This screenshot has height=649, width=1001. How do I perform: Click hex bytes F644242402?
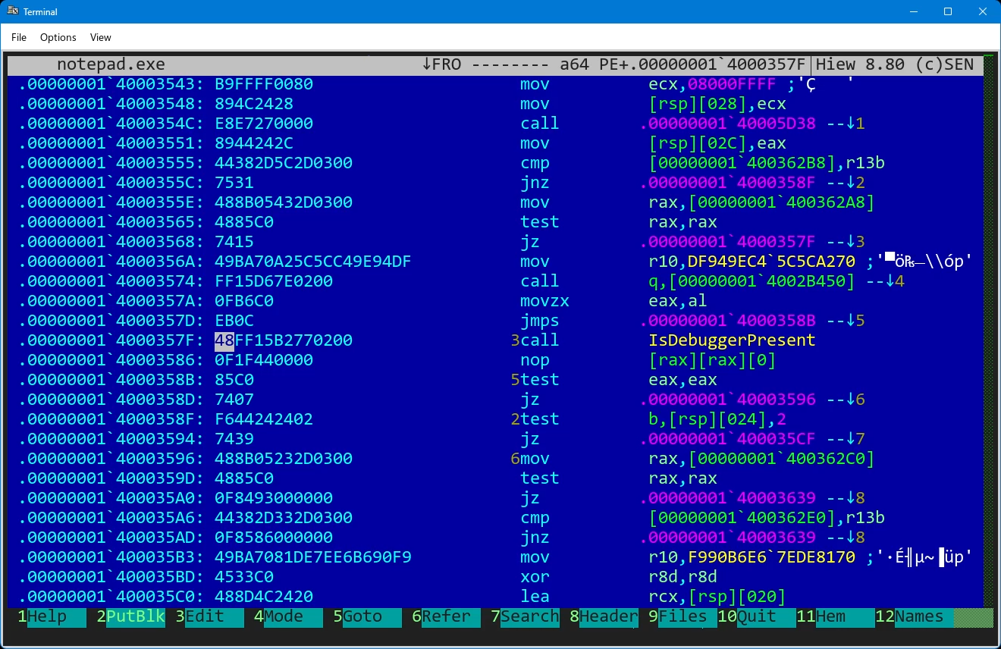[264, 419]
